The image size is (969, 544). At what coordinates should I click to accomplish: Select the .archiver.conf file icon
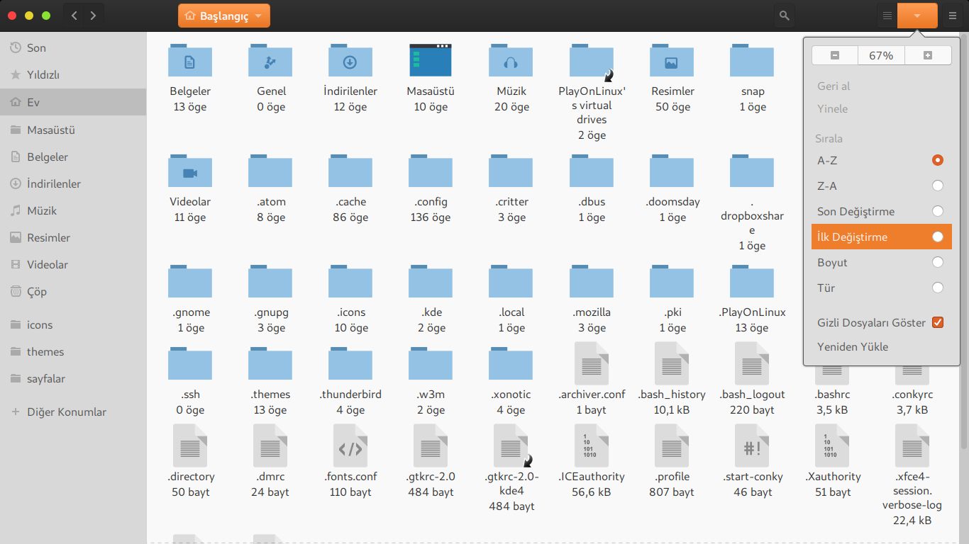592,363
